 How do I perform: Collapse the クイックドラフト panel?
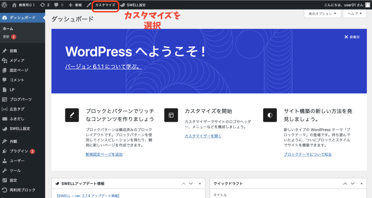click(361, 183)
